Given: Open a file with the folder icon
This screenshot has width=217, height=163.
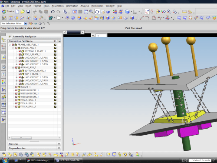Looking at the screenshot, I should (x=23, y=12).
